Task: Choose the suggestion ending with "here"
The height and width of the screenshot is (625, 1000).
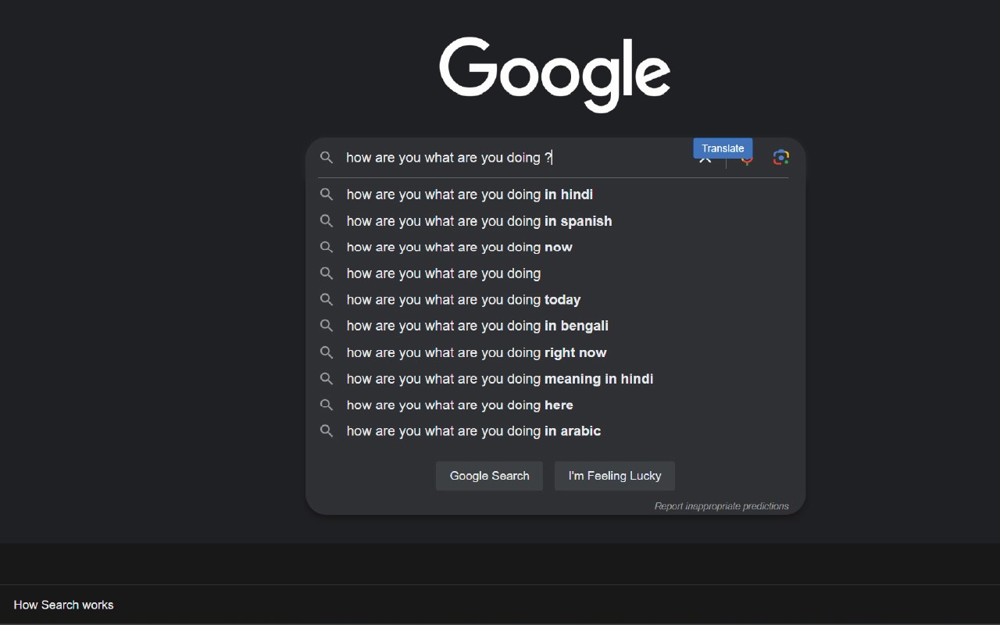Action: pyautogui.click(x=459, y=405)
